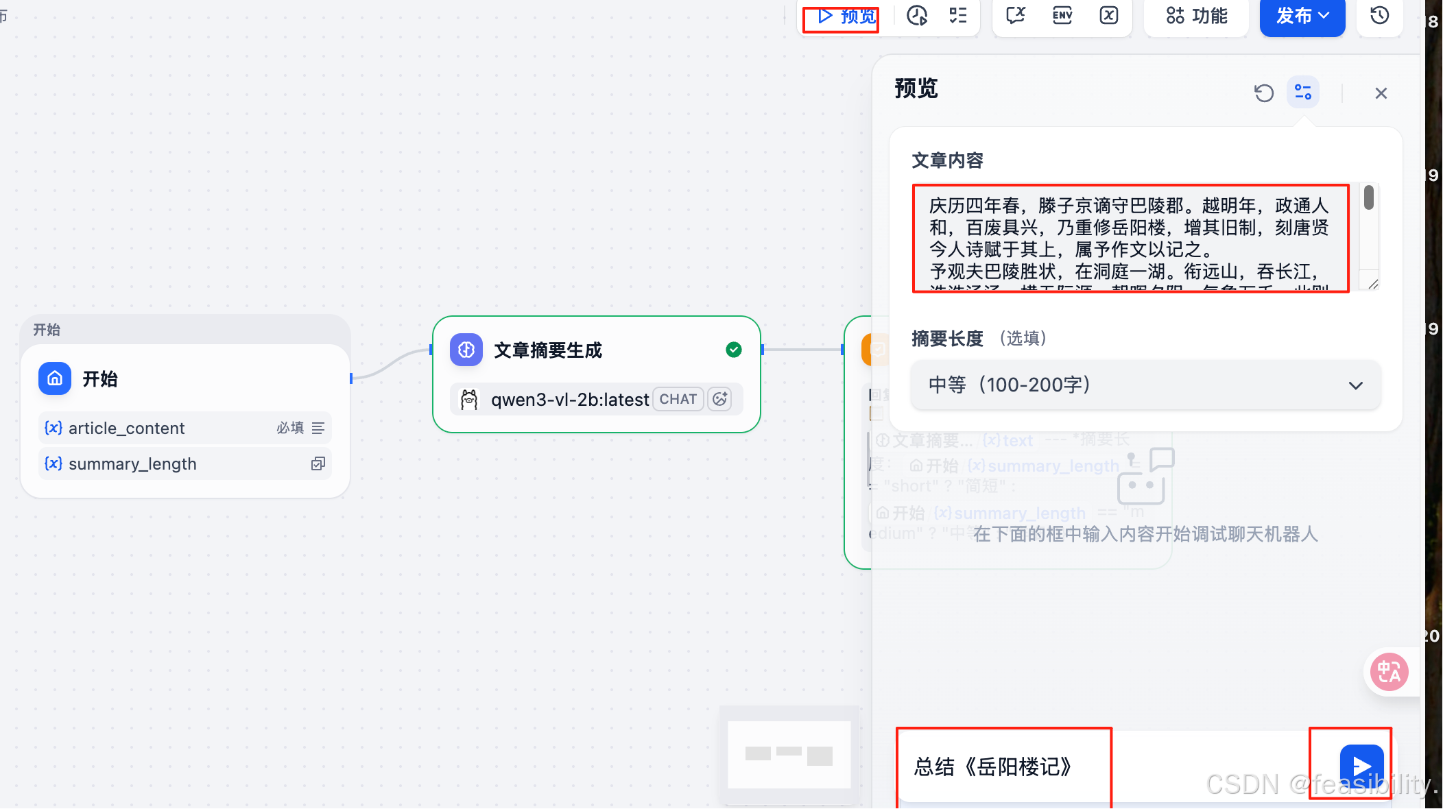Open the conversation variables chat icon
The width and height of the screenshot is (1443, 809).
click(x=1016, y=15)
